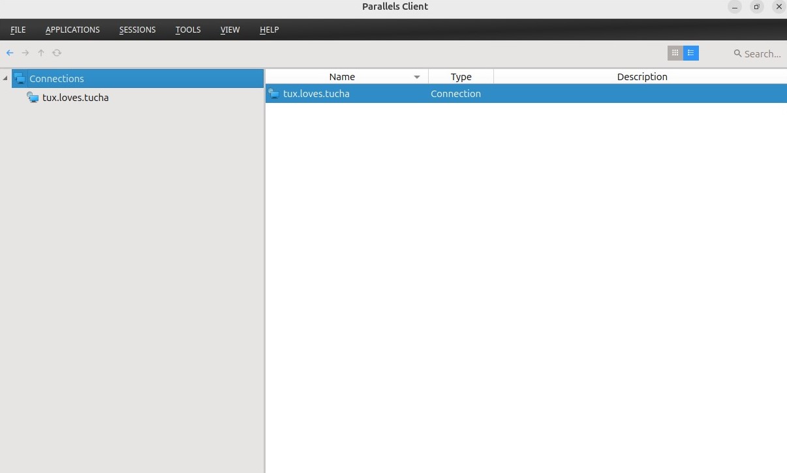Select Connections in the tree
787x473 pixels.
(138, 79)
